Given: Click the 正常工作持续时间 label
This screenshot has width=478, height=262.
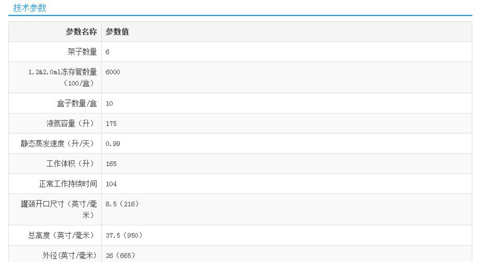Looking at the screenshot, I should point(68,184).
